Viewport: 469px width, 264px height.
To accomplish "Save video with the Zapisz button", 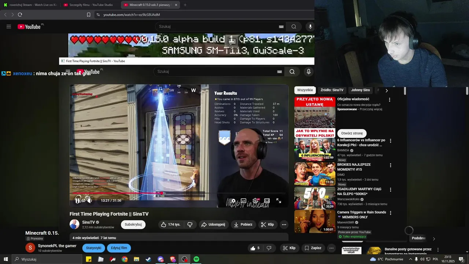I will (x=313, y=248).
